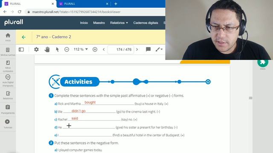Click the vertical scrollbar thumb
Viewport: 273px width, 153px height.
(x=250, y=98)
